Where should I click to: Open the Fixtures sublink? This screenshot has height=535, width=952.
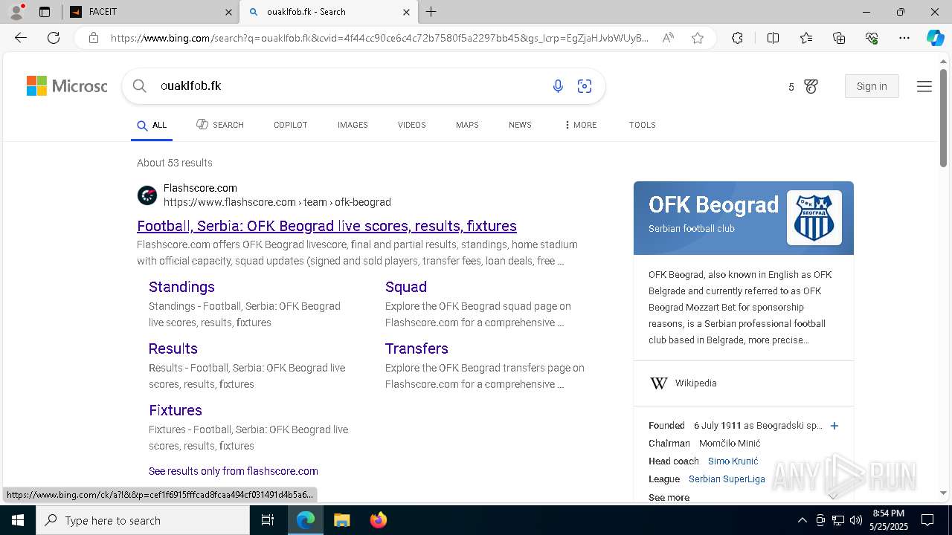click(176, 410)
